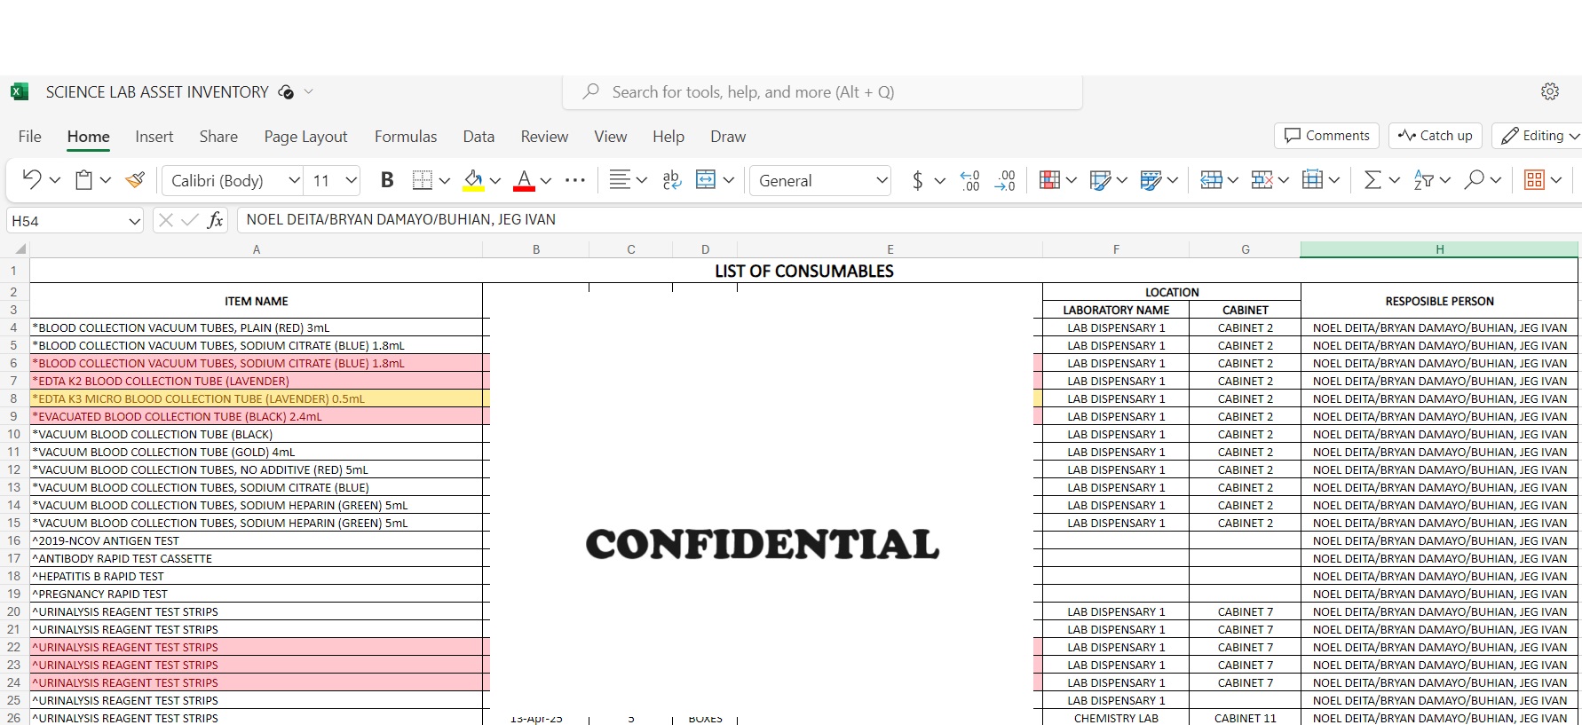This screenshot has height=725, width=1582.
Task: Open the File menu
Action: (30, 136)
